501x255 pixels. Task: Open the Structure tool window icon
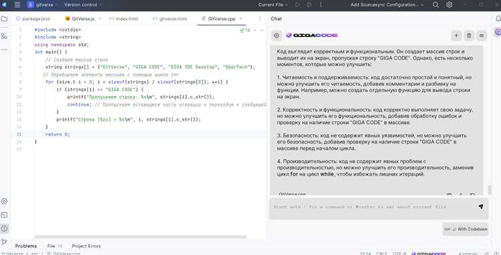click(x=4, y=37)
